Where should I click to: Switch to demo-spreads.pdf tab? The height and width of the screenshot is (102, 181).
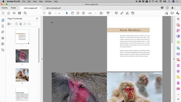[x=53, y=8]
